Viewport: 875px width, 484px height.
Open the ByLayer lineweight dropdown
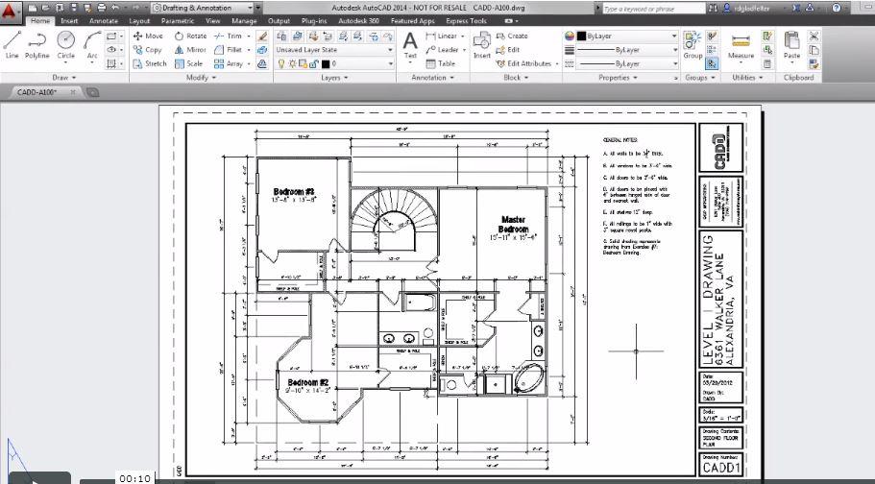(627, 50)
